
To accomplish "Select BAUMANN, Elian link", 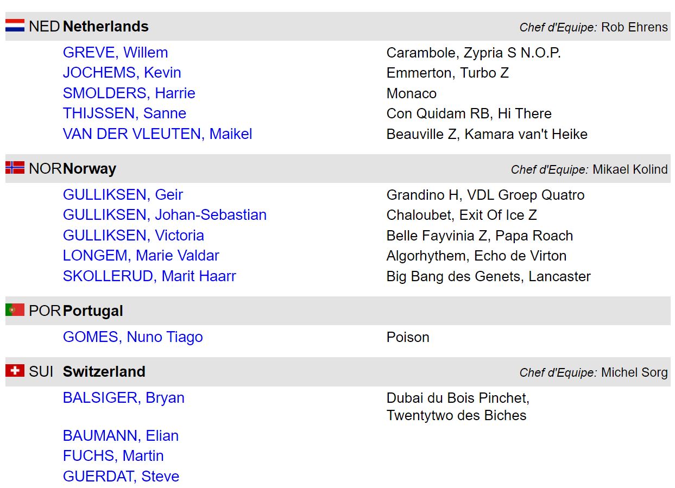I will (x=121, y=436).
